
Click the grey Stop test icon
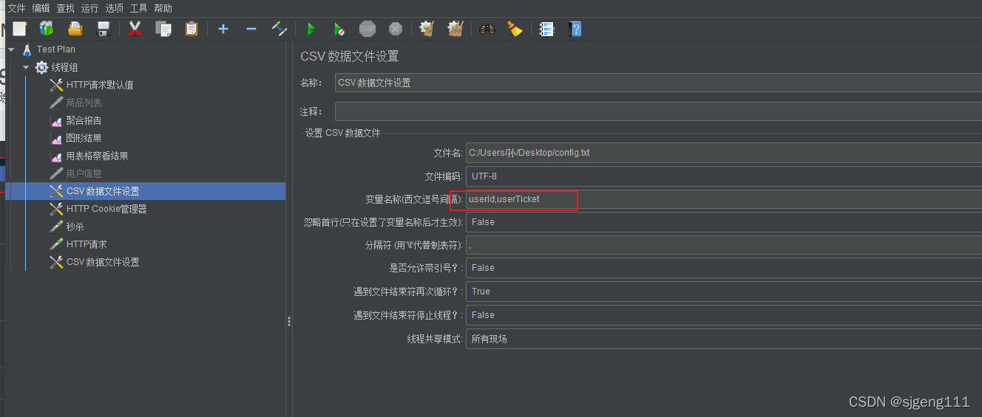[x=368, y=29]
